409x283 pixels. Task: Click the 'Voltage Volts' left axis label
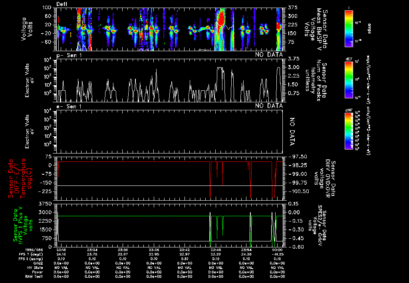pos(26,29)
